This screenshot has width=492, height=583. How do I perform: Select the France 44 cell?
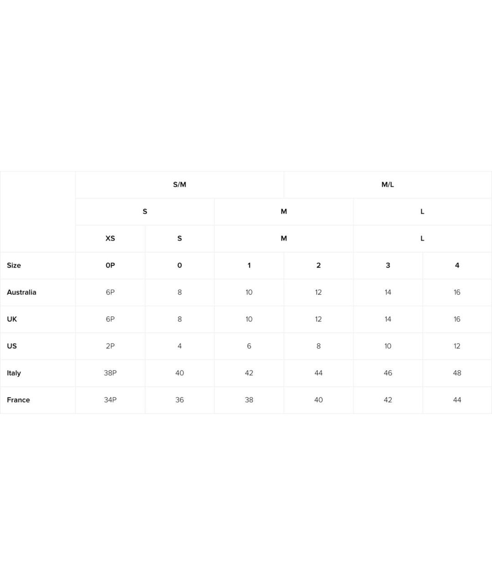(457, 399)
